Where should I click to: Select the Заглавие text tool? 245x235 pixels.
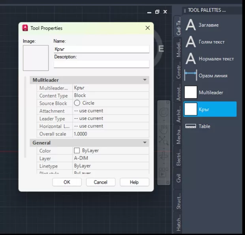(x=209, y=25)
